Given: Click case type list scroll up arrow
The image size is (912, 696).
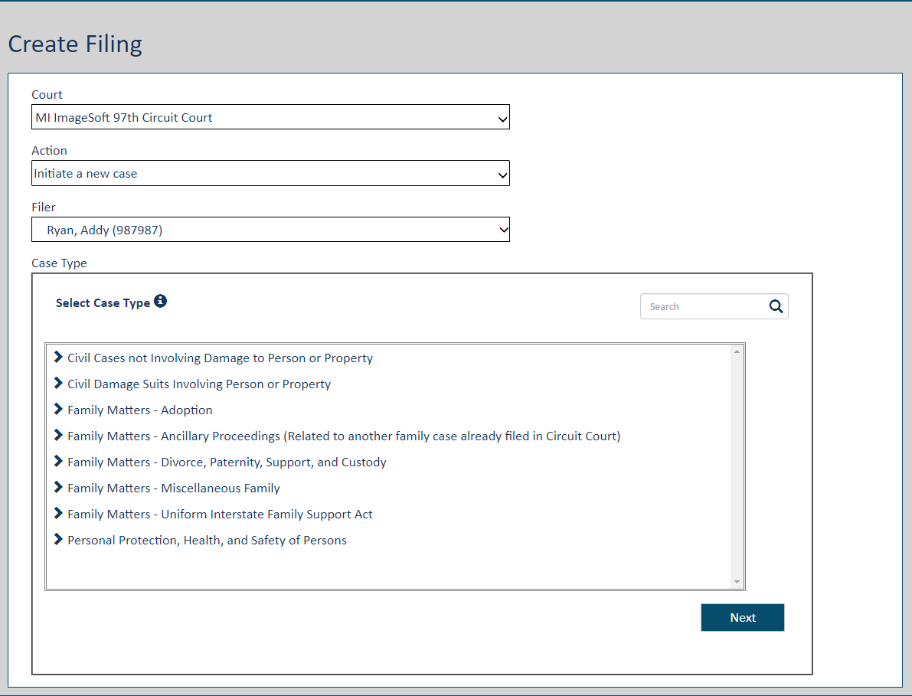Looking at the screenshot, I should pyautogui.click(x=737, y=351).
